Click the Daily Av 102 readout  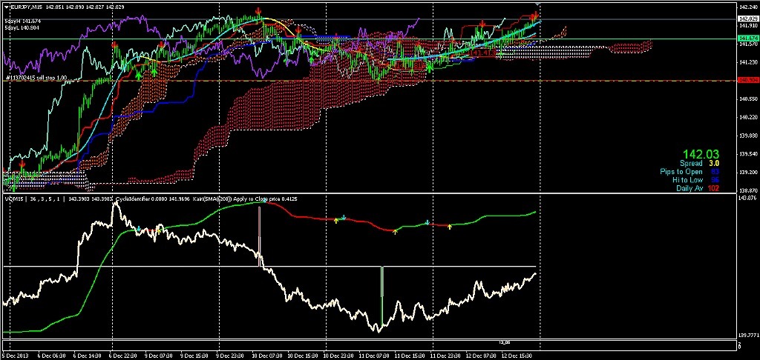(x=698, y=188)
